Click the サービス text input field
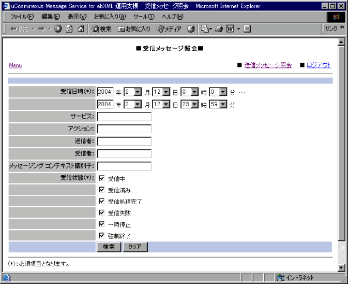348x284 pixels. [x=124, y=117]
